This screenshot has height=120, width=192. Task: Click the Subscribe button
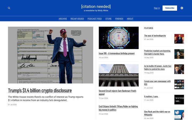[x=170, y=8]
